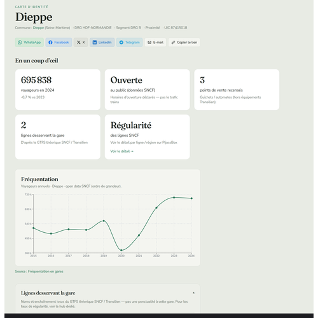This screenshot has width=318, height=318.
Task: Open the Dieppe commune link
Action: pyautogui.click(x=38, y=28)
